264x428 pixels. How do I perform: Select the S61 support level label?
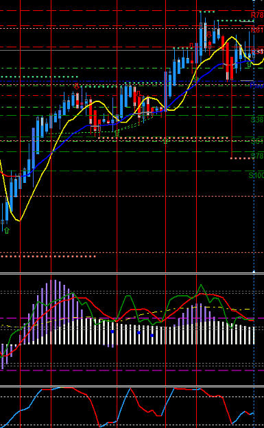pos(257,141)
